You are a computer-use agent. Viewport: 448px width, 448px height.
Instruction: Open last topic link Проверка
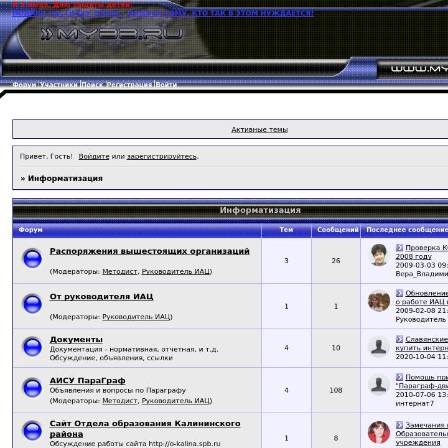click(422, 252)
